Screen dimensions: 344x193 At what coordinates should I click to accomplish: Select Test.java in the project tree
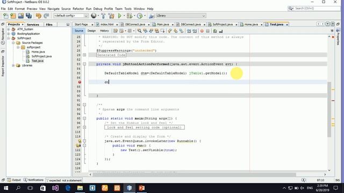coord(37,61)
